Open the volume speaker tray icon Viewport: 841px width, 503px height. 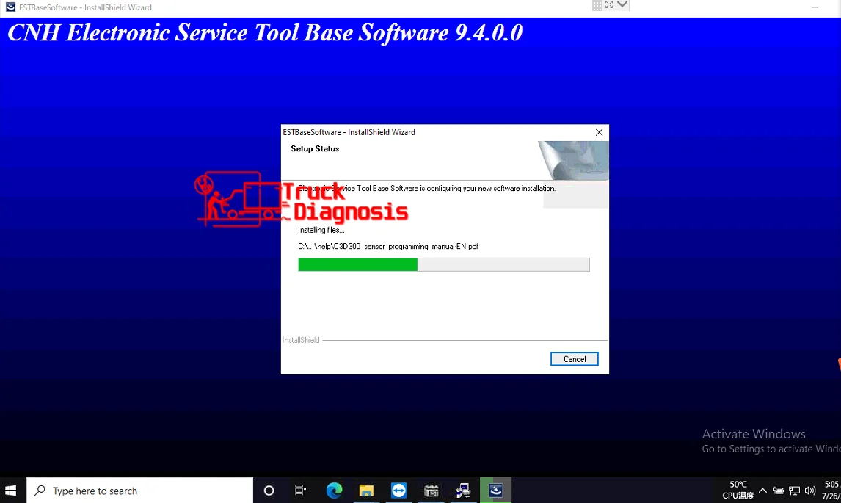pos(810,491)
